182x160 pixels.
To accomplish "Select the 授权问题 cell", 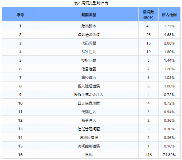I will 89,60.
